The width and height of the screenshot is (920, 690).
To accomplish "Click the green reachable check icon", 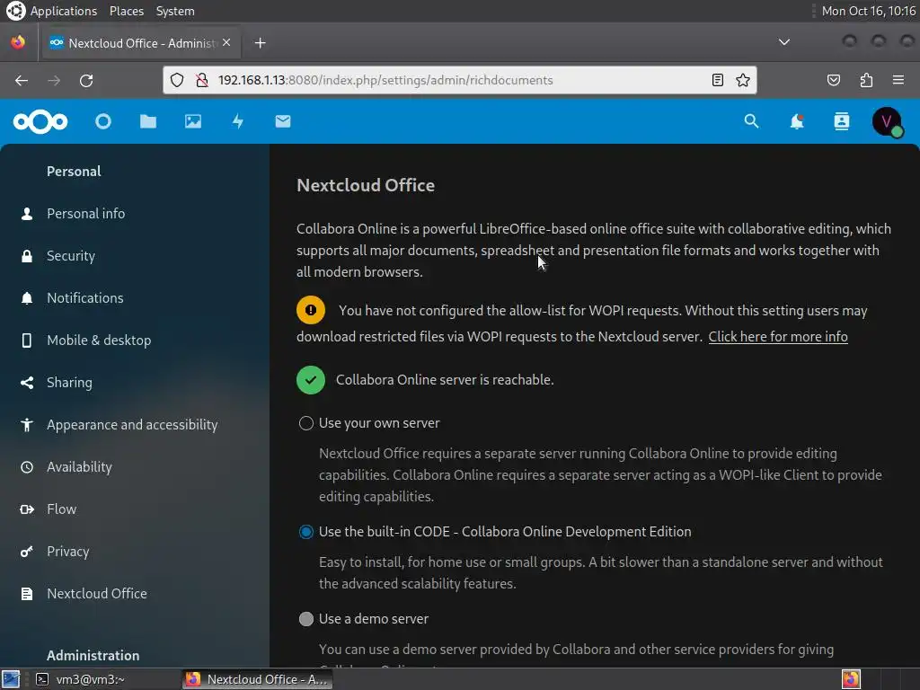I will tap(311, 380).
